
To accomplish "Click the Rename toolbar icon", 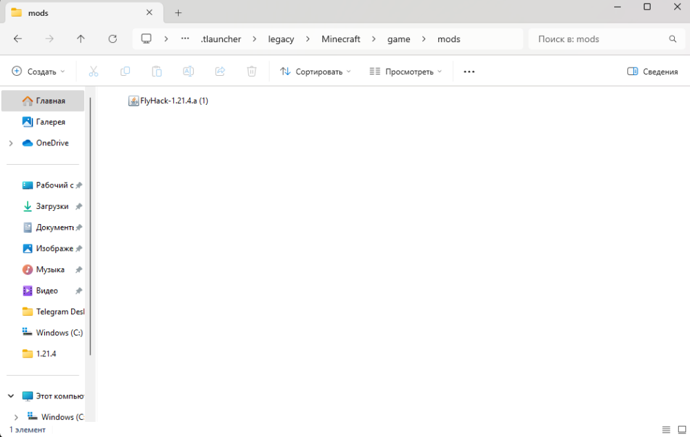I will 188,71.
